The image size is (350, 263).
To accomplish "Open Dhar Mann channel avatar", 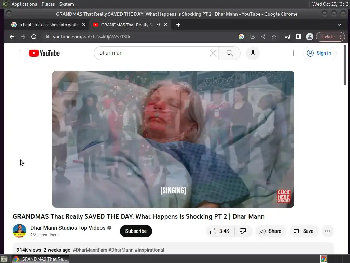I will pyautogui.click(x=19, y=231).
